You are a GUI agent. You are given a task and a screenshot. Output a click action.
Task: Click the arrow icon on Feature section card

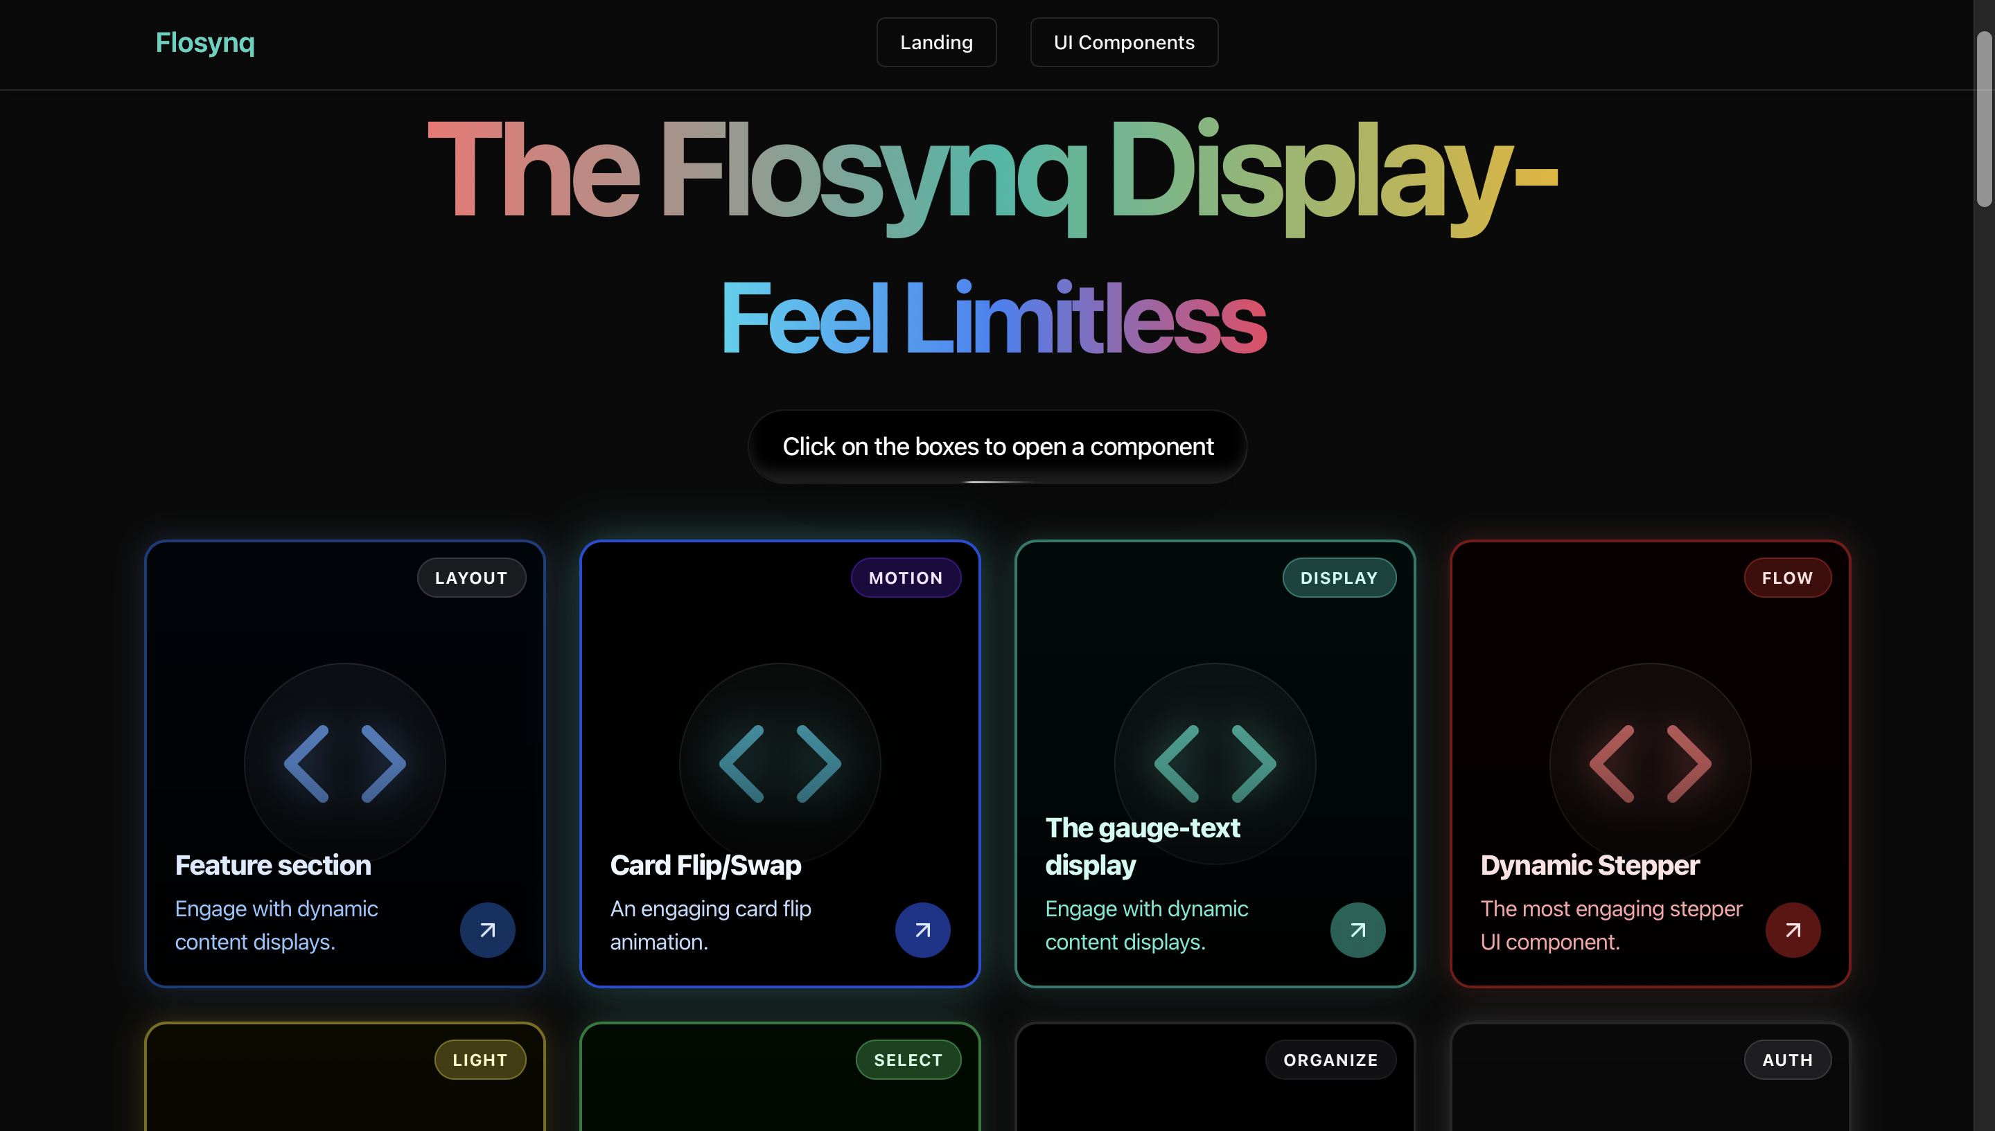pyautogui.click(x=487, y=930)
